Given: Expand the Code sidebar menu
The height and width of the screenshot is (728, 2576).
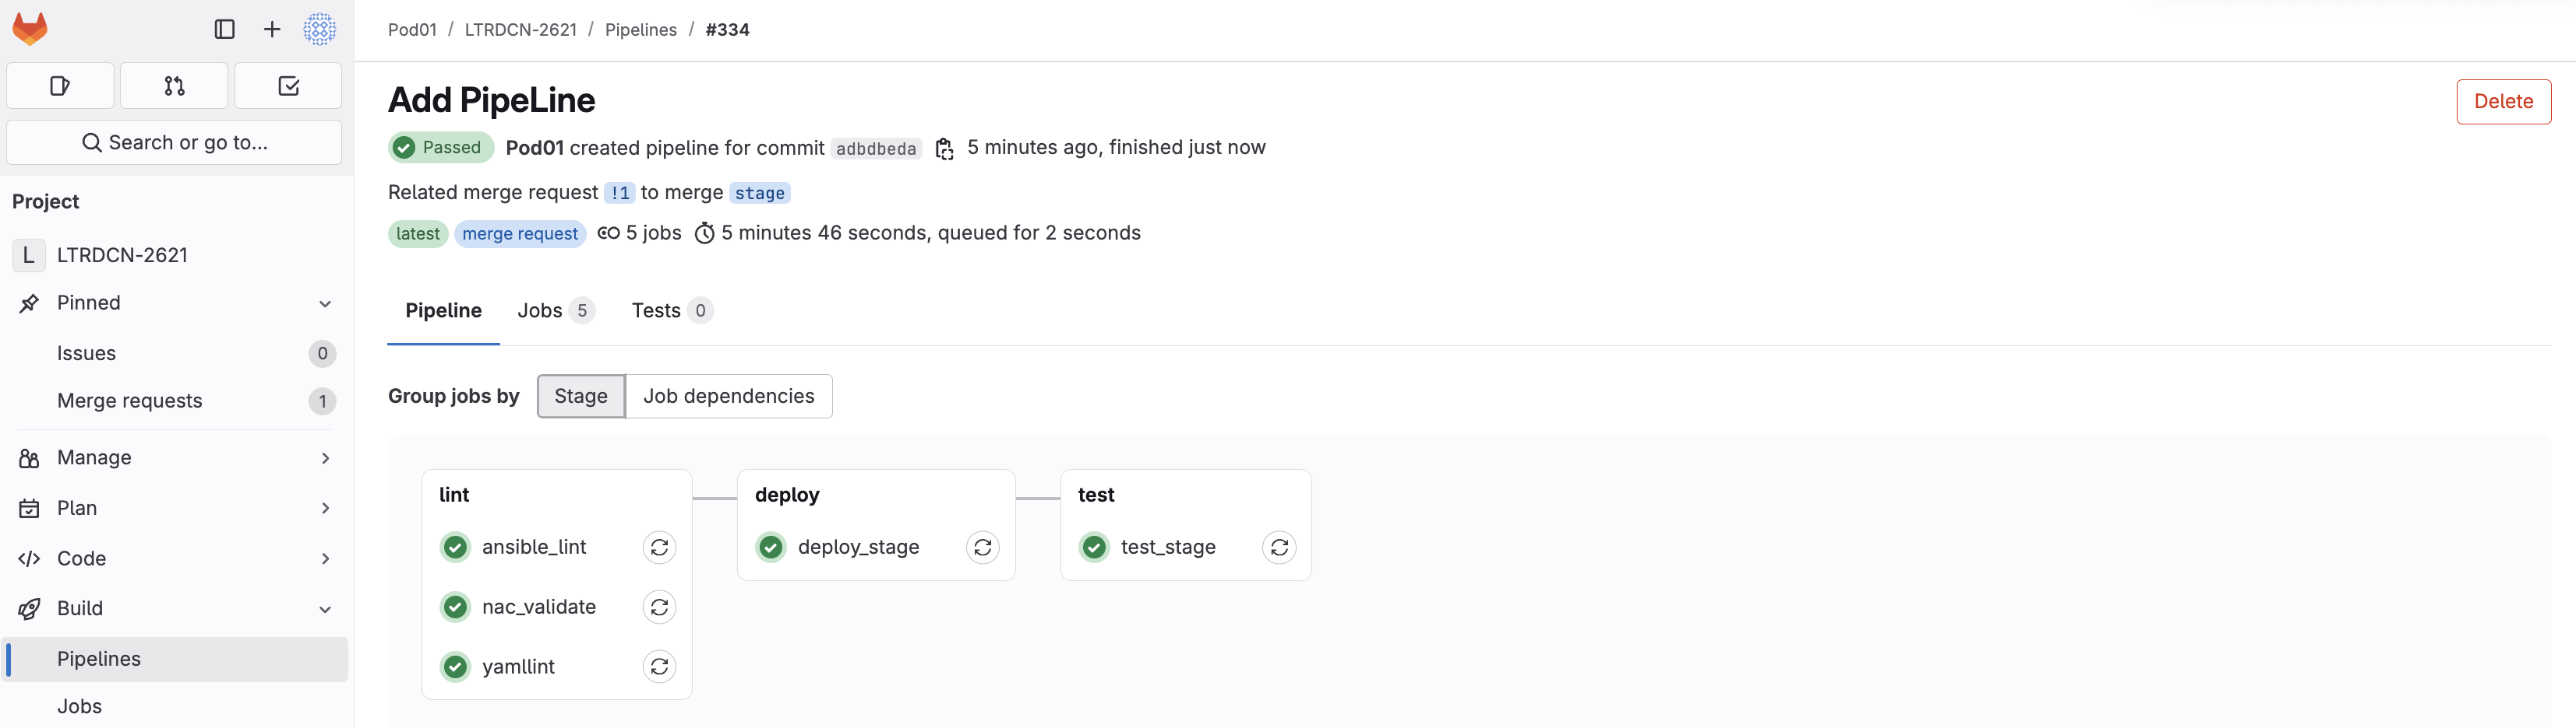Looking at the screenshot, I should tap(324, 558).
